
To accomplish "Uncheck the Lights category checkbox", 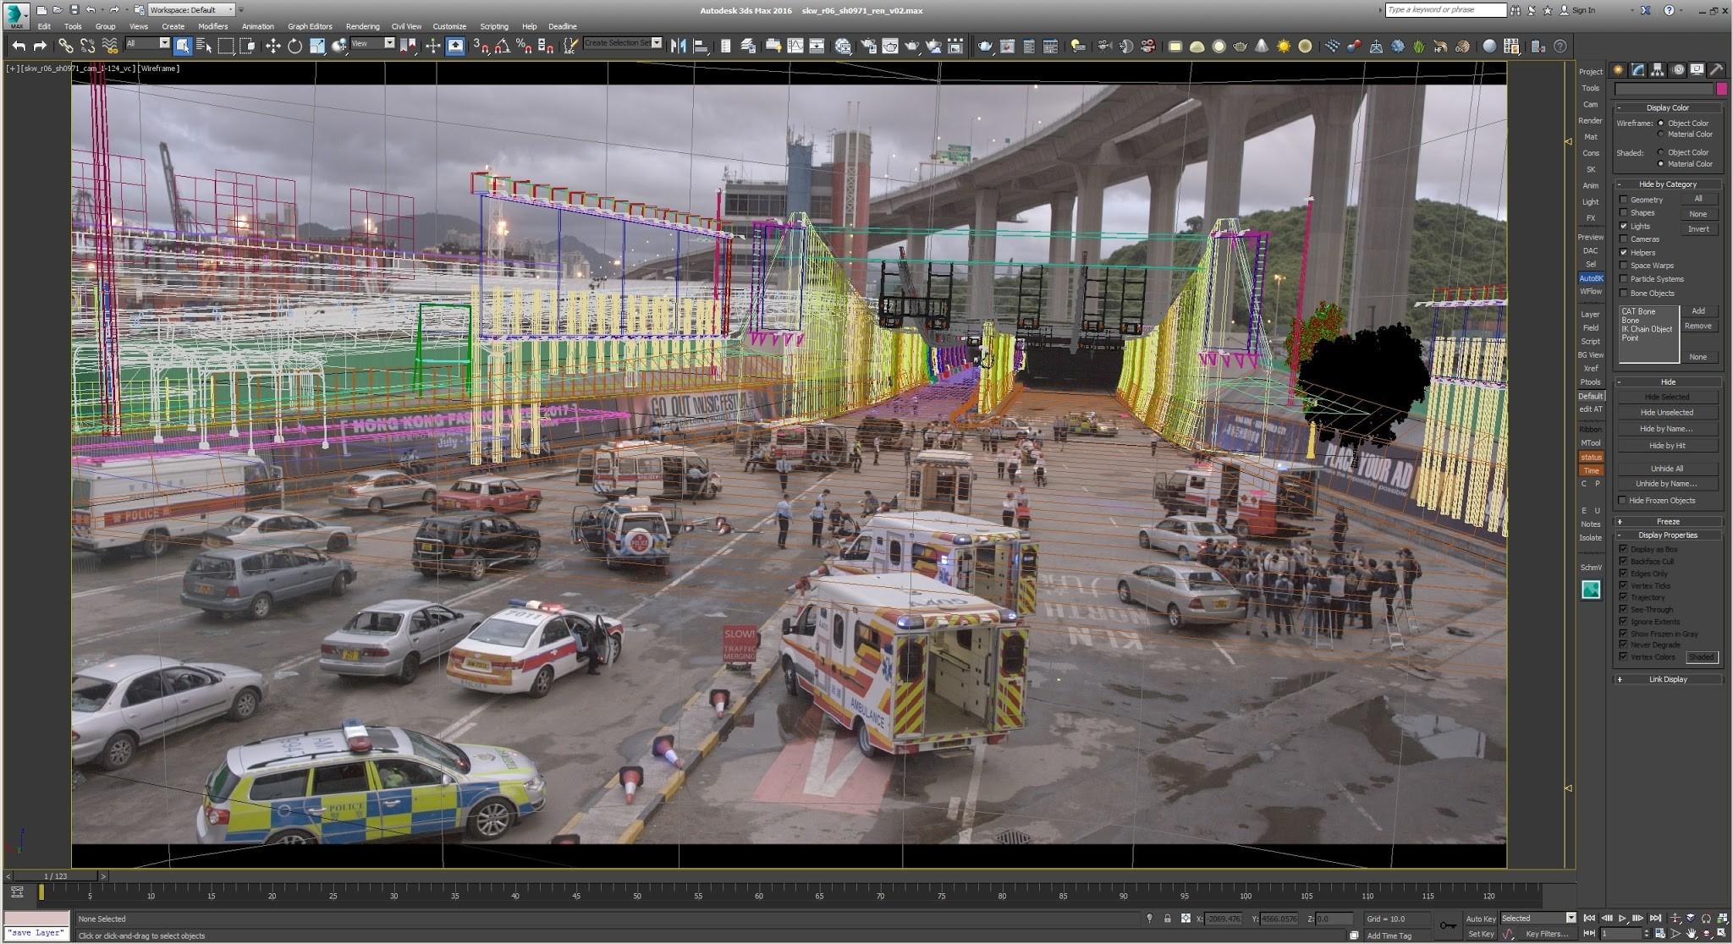I will pos(1623,226).
